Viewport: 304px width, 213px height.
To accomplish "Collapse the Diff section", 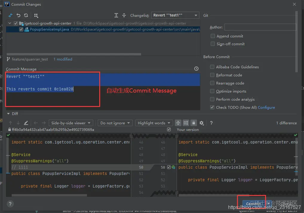I will [x=8, y=114].
